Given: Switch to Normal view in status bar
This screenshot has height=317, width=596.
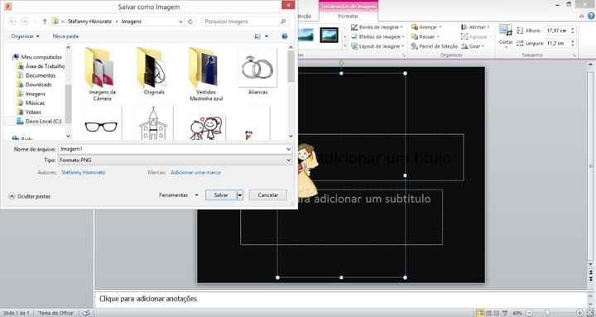Looking at the screenshot, I should click(480, 313).
